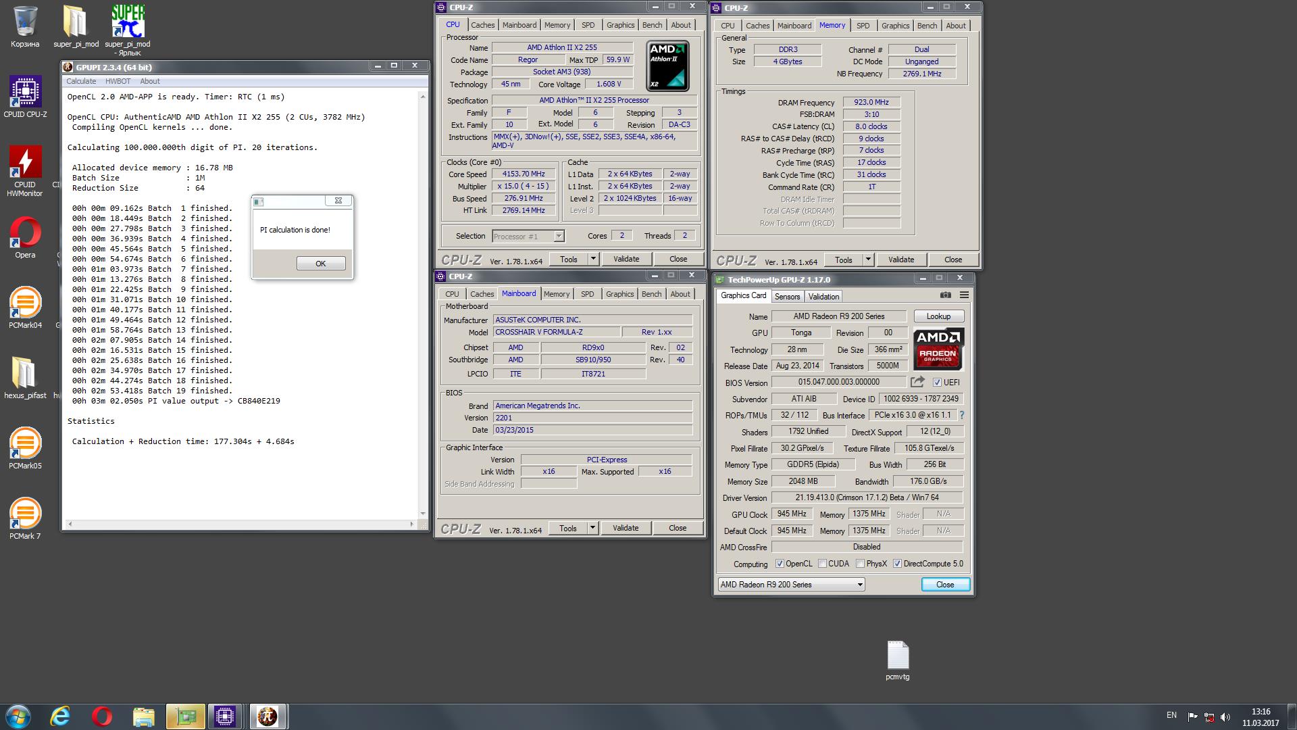Click Close in the Mainboard CPU-Z window
Screen dimensions: 1297x730
(x=678, y=528)
